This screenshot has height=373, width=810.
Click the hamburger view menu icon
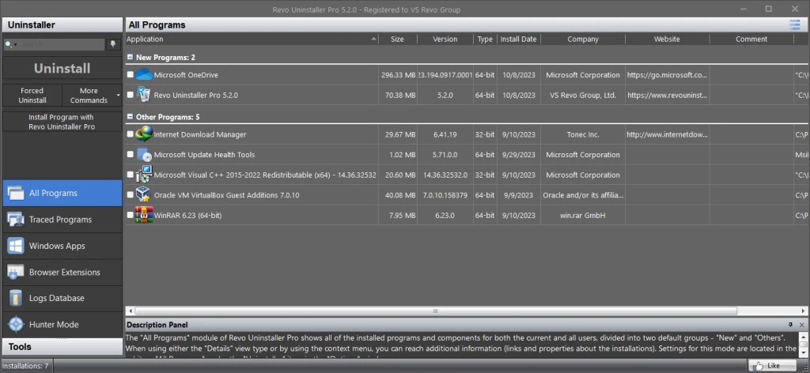click(x=794, y=24)
